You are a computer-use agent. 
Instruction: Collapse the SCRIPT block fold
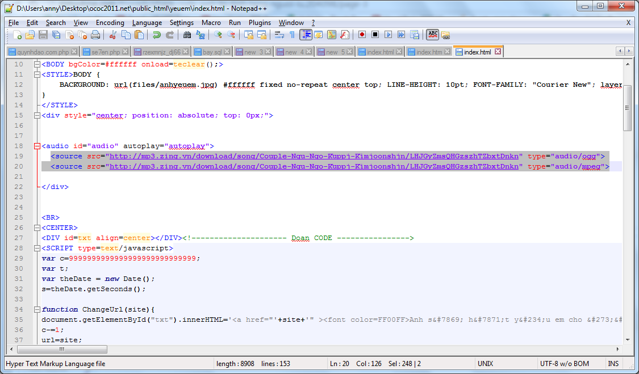pos(37,248)
